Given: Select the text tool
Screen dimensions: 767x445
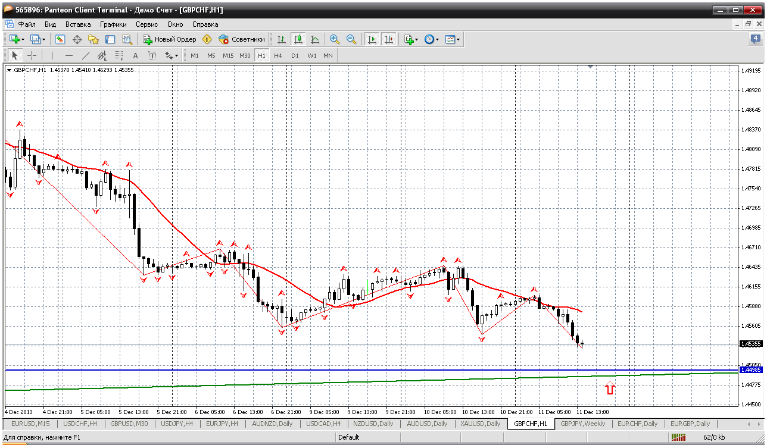Looking at the screenshot, I should pos(135,55).
